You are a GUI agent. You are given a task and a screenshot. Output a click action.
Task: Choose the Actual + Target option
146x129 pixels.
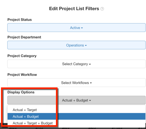coord(76,110)
